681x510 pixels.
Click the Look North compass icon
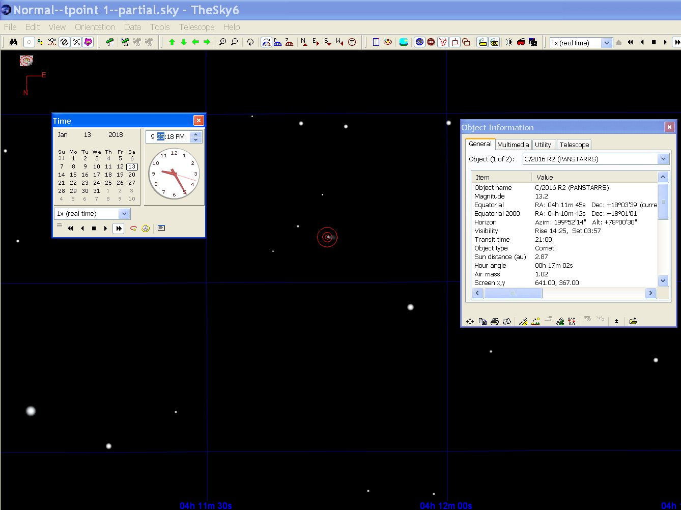point(304,42)
